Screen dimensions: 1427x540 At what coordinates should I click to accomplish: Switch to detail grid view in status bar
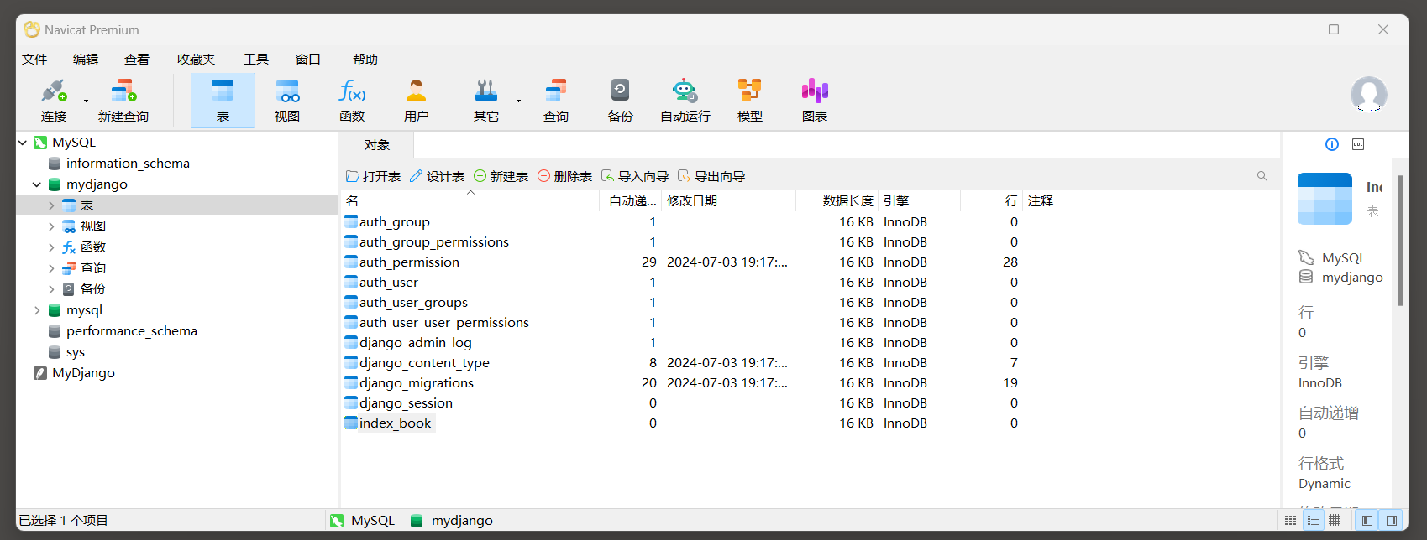(1335, 521)
